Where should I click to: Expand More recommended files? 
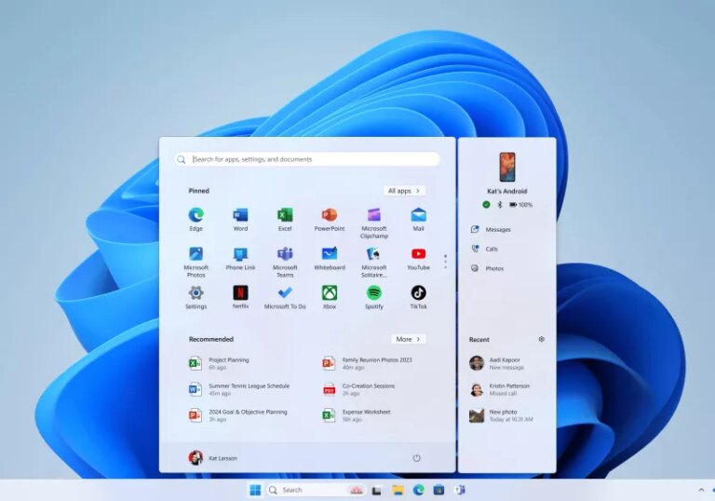[408, 340]
